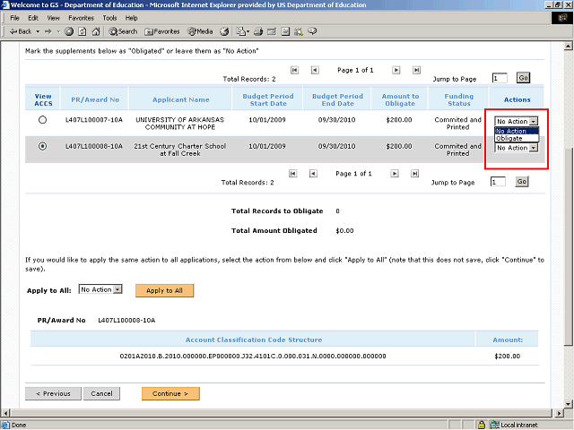574x430 pixels.
Task: Jump to last page in top pager
Action: click(416, 70)
